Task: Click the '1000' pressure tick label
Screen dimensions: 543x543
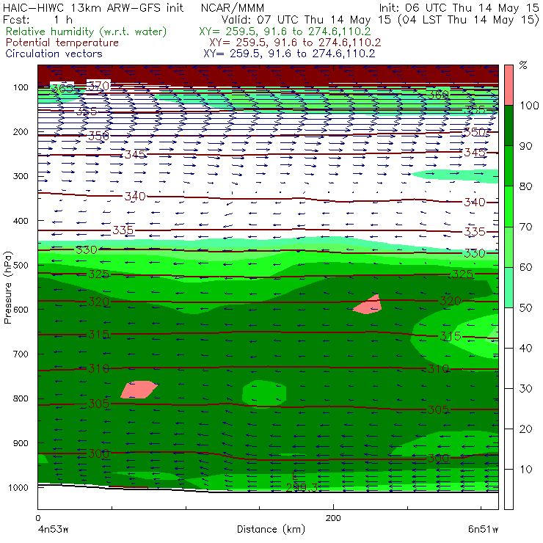Action: click(18, 487)
